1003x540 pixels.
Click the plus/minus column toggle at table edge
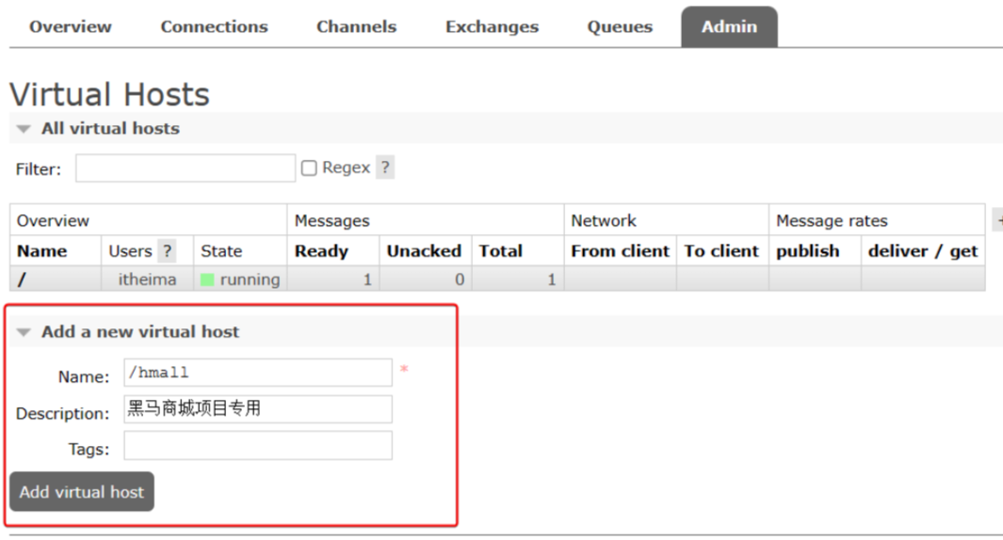pyautogui.click(x=997, y=220)
